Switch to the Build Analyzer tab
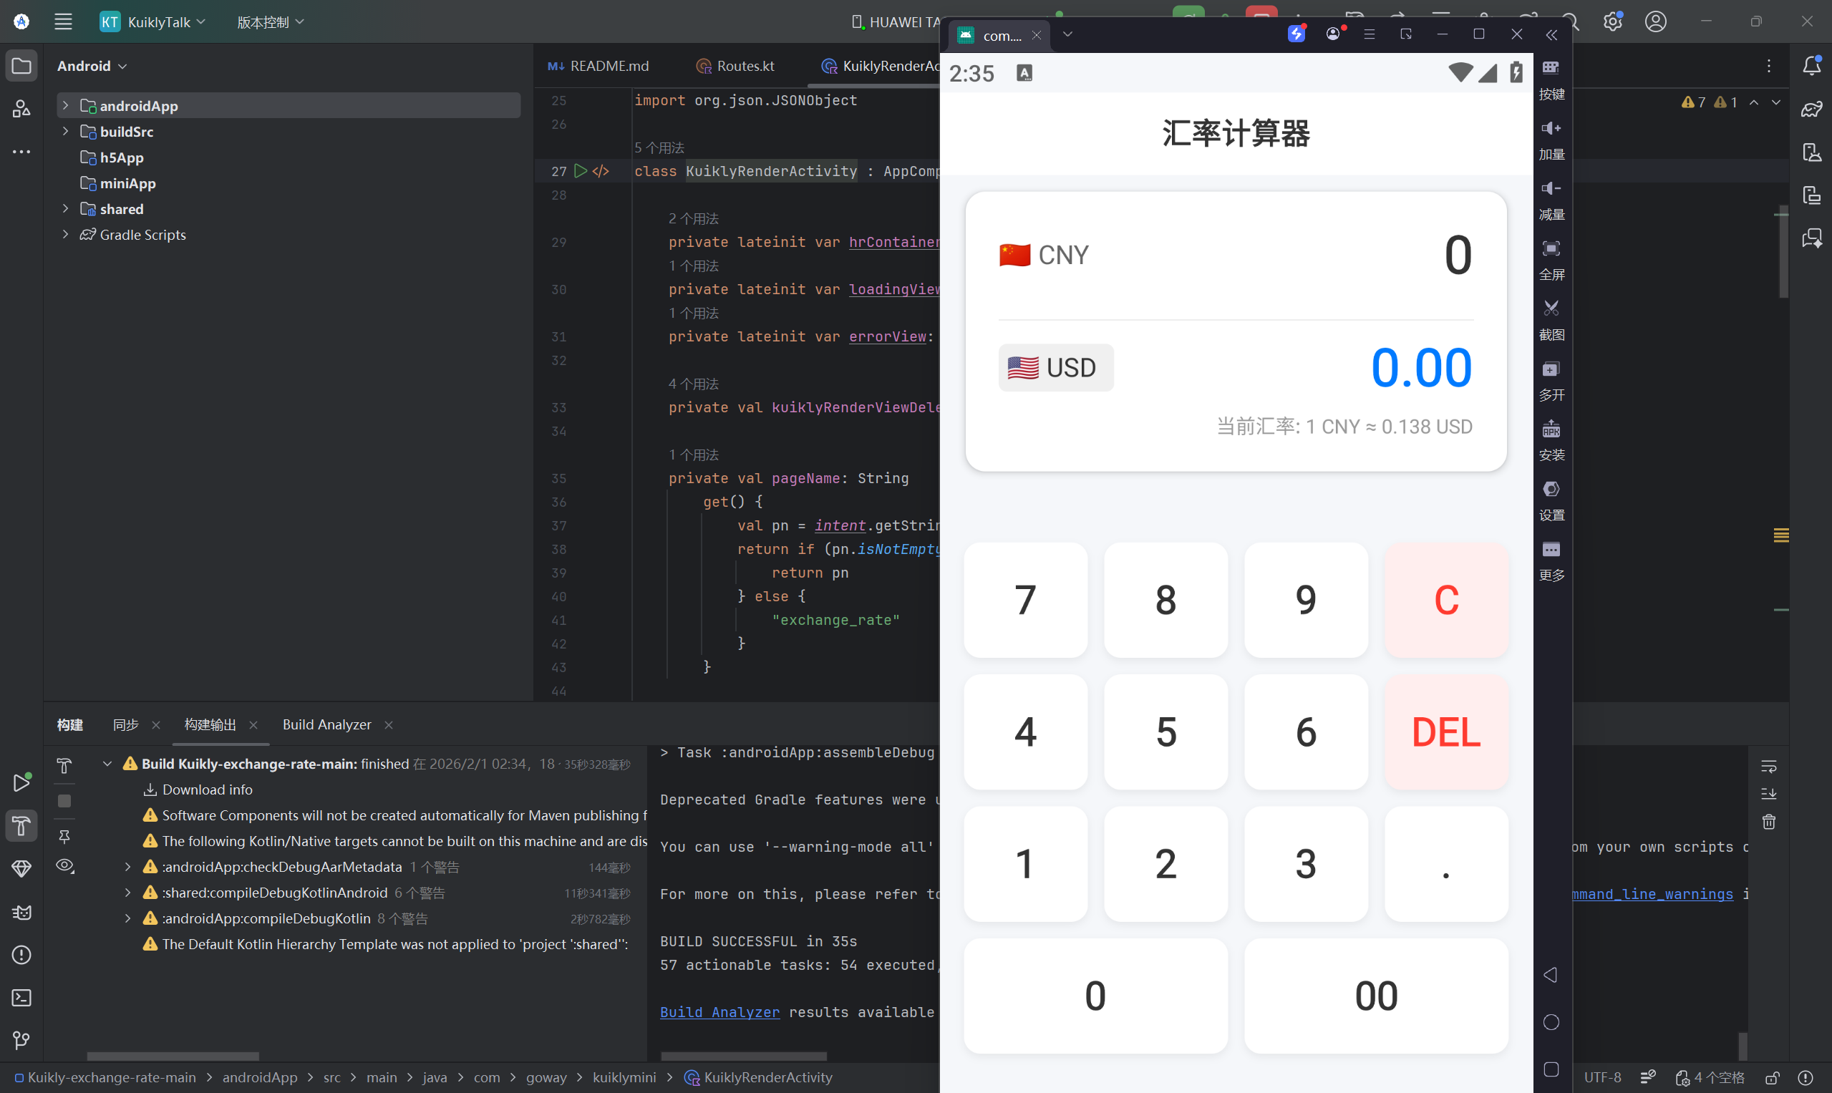 point(326,725)
